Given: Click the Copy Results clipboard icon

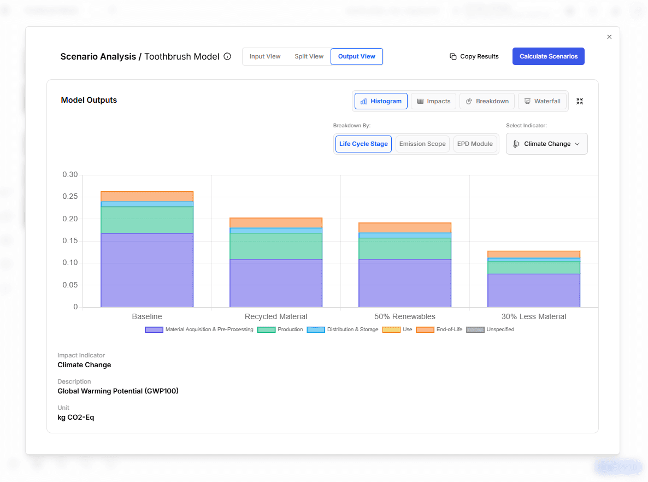Looking at the screenshot, I should 453,56.
